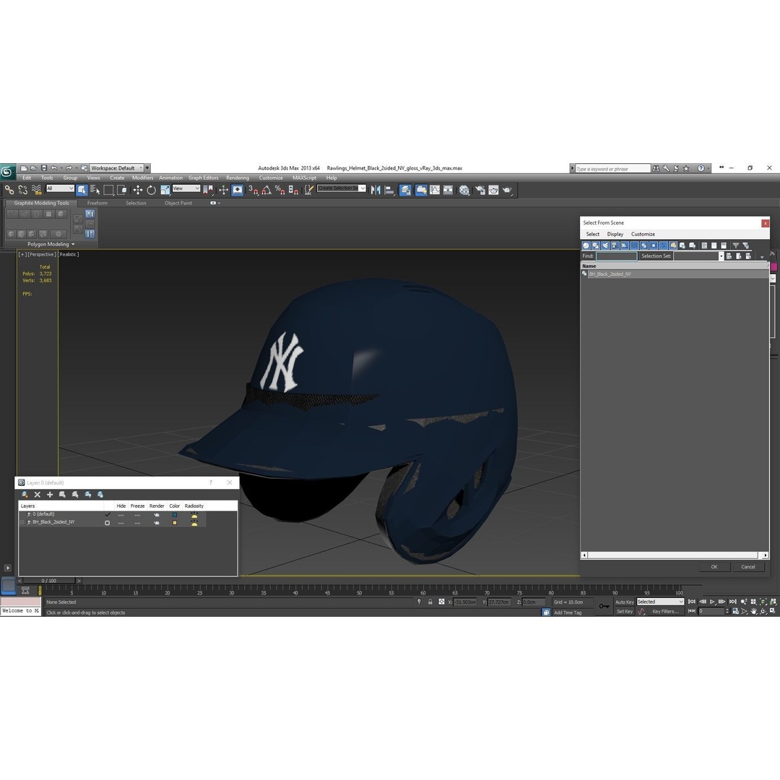Click the Set Key mode key icon
Image resolution: width=780 pixels, height=780 pixels.
tap(604, 606)
